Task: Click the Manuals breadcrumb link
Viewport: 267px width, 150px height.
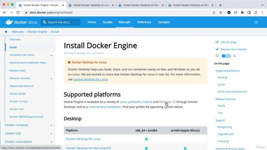Action: click(18, 32)
